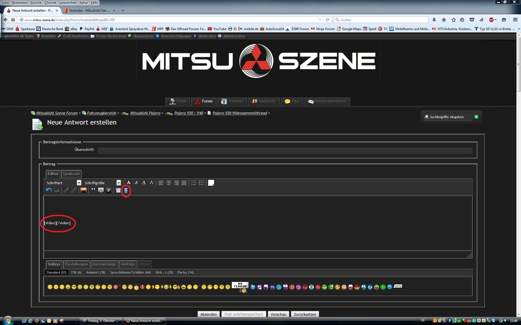
Task: Submit the post with Absenden
Action: tap(208, 314)
